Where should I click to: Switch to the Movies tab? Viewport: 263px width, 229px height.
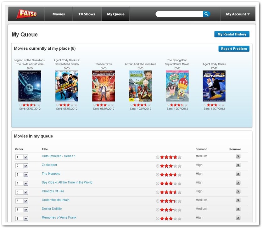tap(59, 14)
